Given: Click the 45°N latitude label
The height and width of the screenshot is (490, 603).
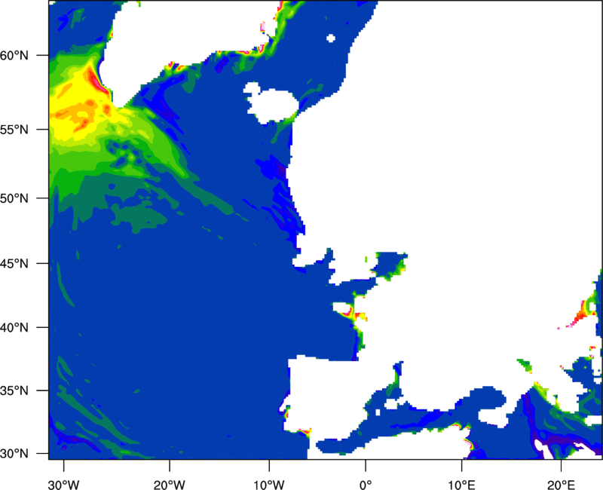Looking at the screenshot, I should pyautogui.click(x=14, y=263).
